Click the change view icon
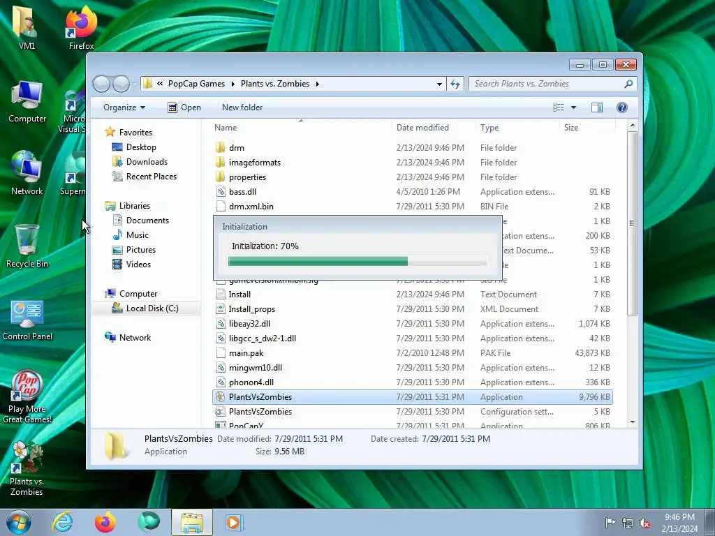The width and height of the screenshot is (715, 536). click(558, 107)
